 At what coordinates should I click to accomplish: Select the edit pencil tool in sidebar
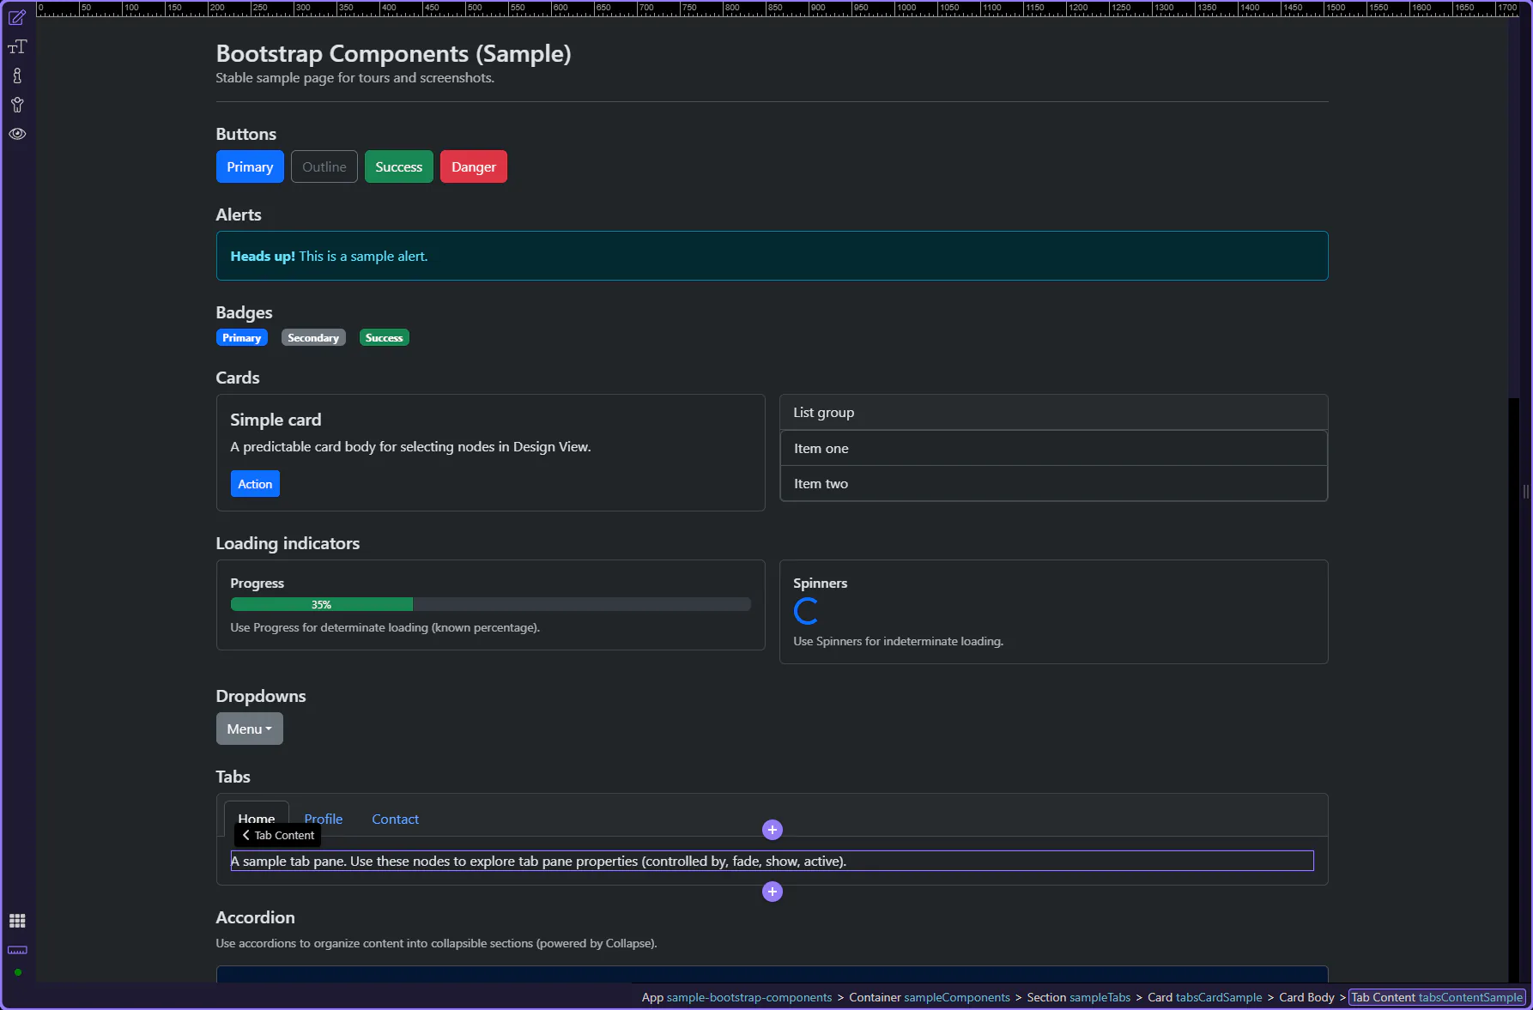pos(17,18)
